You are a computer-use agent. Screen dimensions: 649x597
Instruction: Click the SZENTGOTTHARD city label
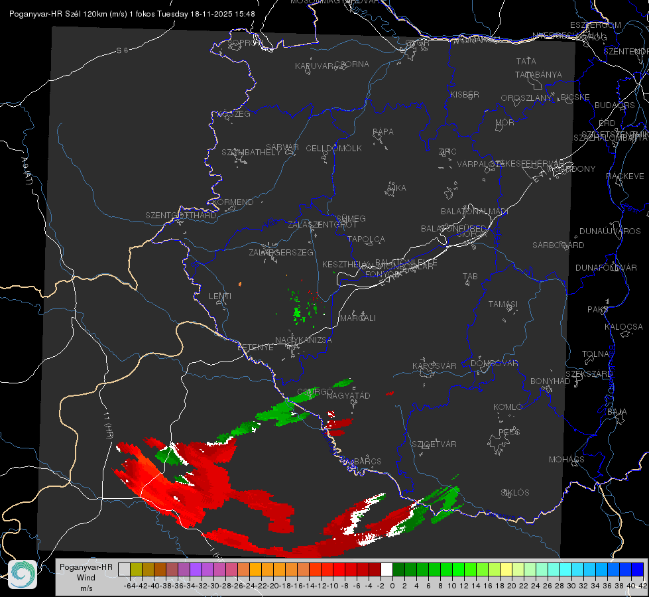pos(181,216)
